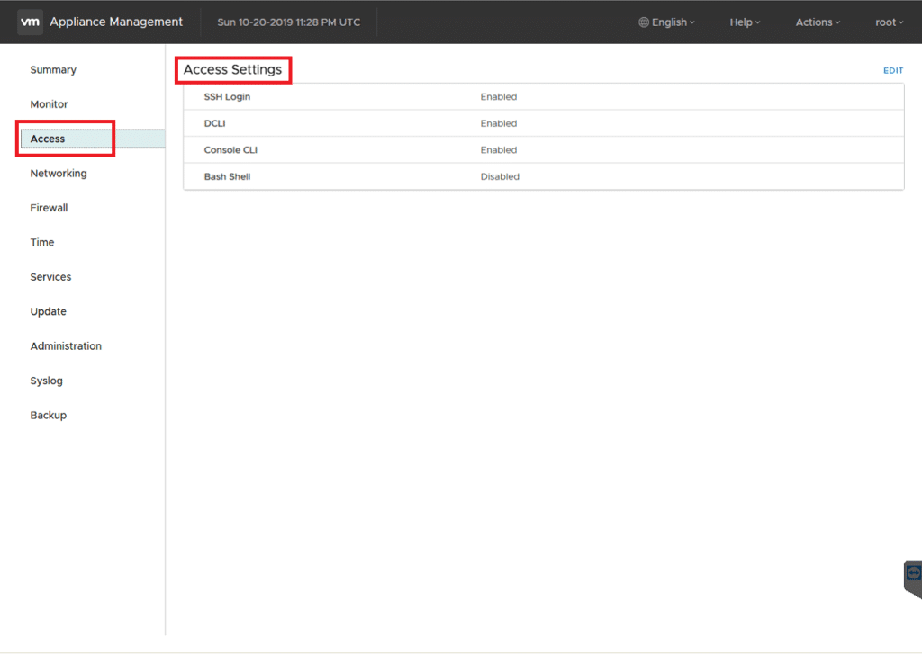Click the globe language icon
The image size is (922, 654).
[x=644, y=22]
